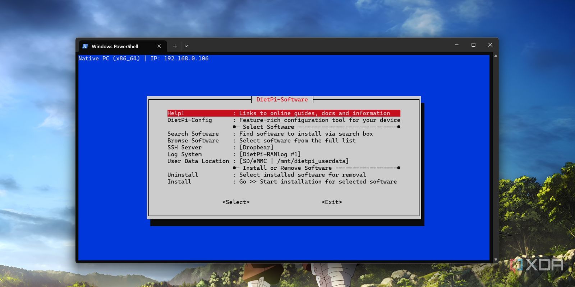Click the scrollbar up arrow
Viewport: 575px width, 287px height.
(x=496, y=56)
